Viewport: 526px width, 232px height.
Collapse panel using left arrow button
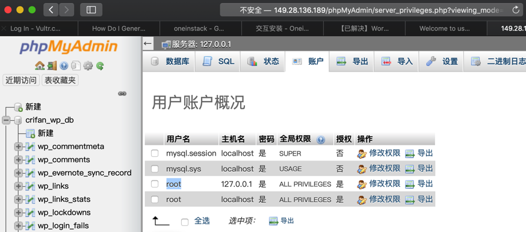pos(147,44)
